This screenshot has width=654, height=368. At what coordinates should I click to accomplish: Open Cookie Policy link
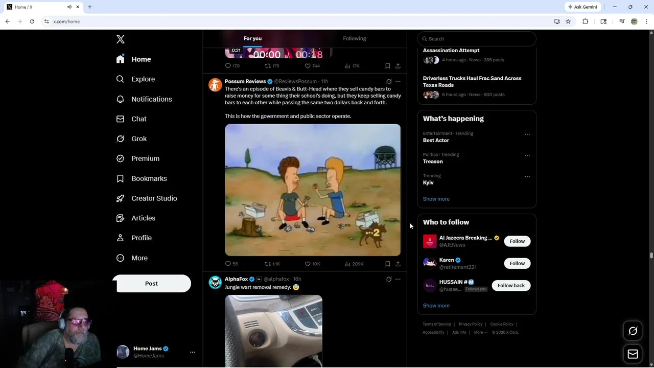pyautogui.click(x=502, y=324)
